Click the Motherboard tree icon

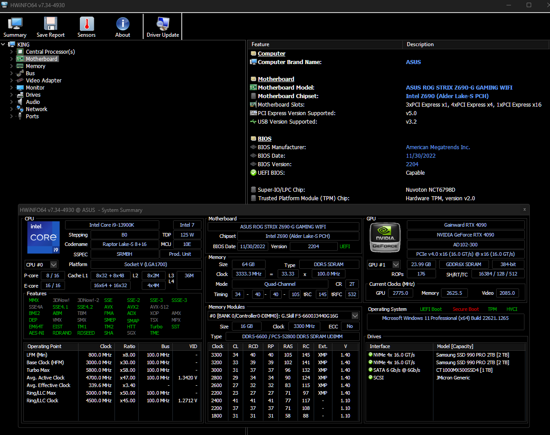point(20,59)
